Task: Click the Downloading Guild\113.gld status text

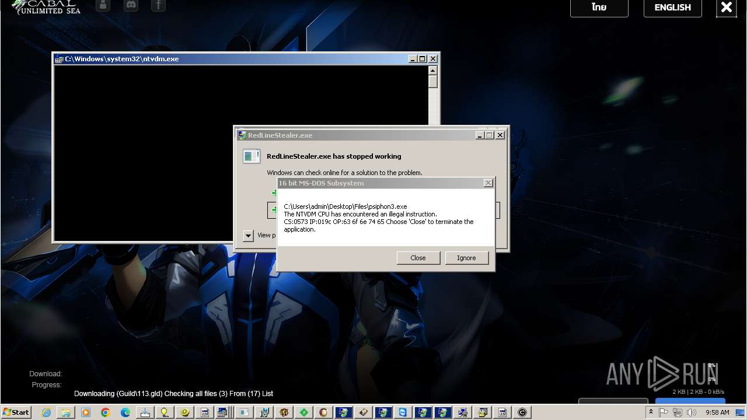Action: (173, 394)
